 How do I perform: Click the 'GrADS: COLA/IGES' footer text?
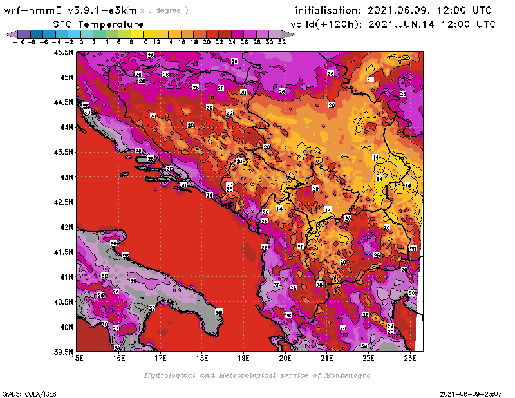(x=29, y=394)
